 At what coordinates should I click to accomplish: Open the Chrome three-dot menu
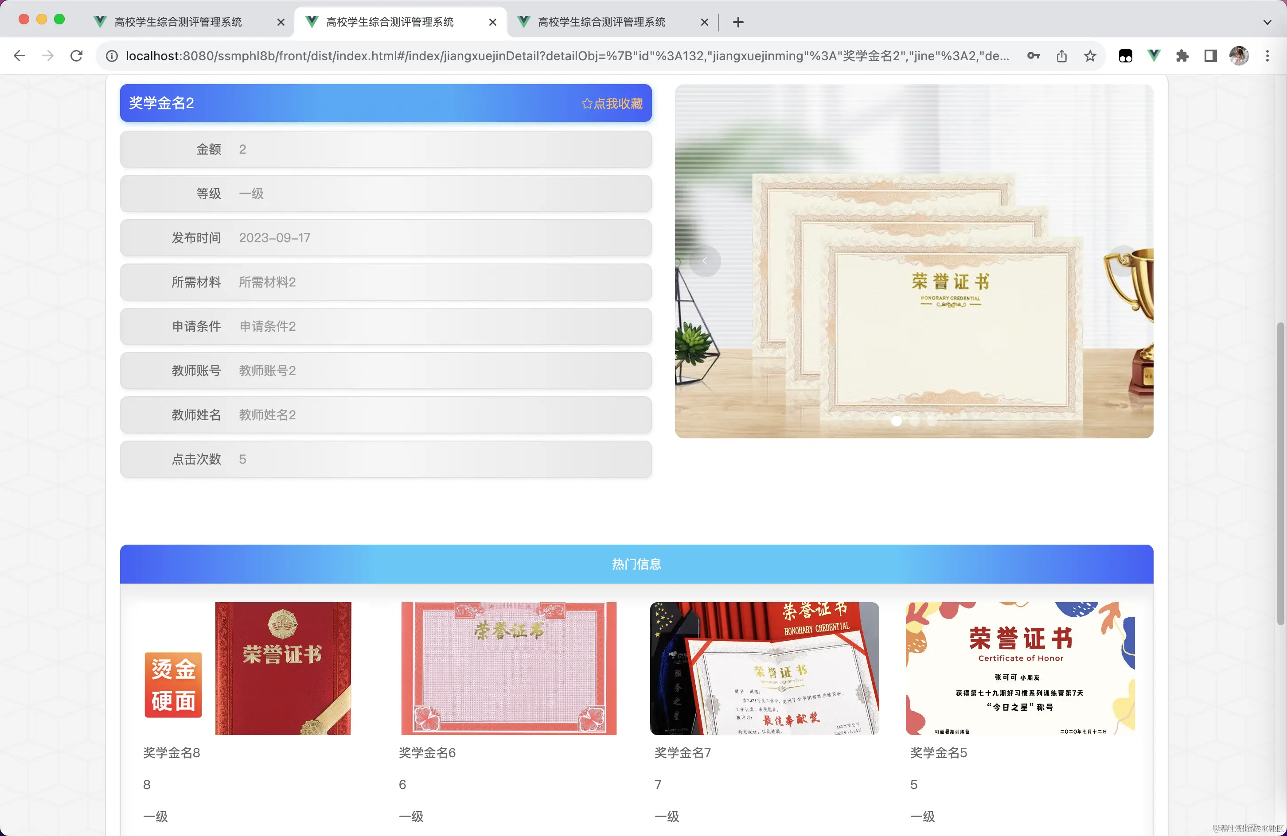tap(1267, 56)
